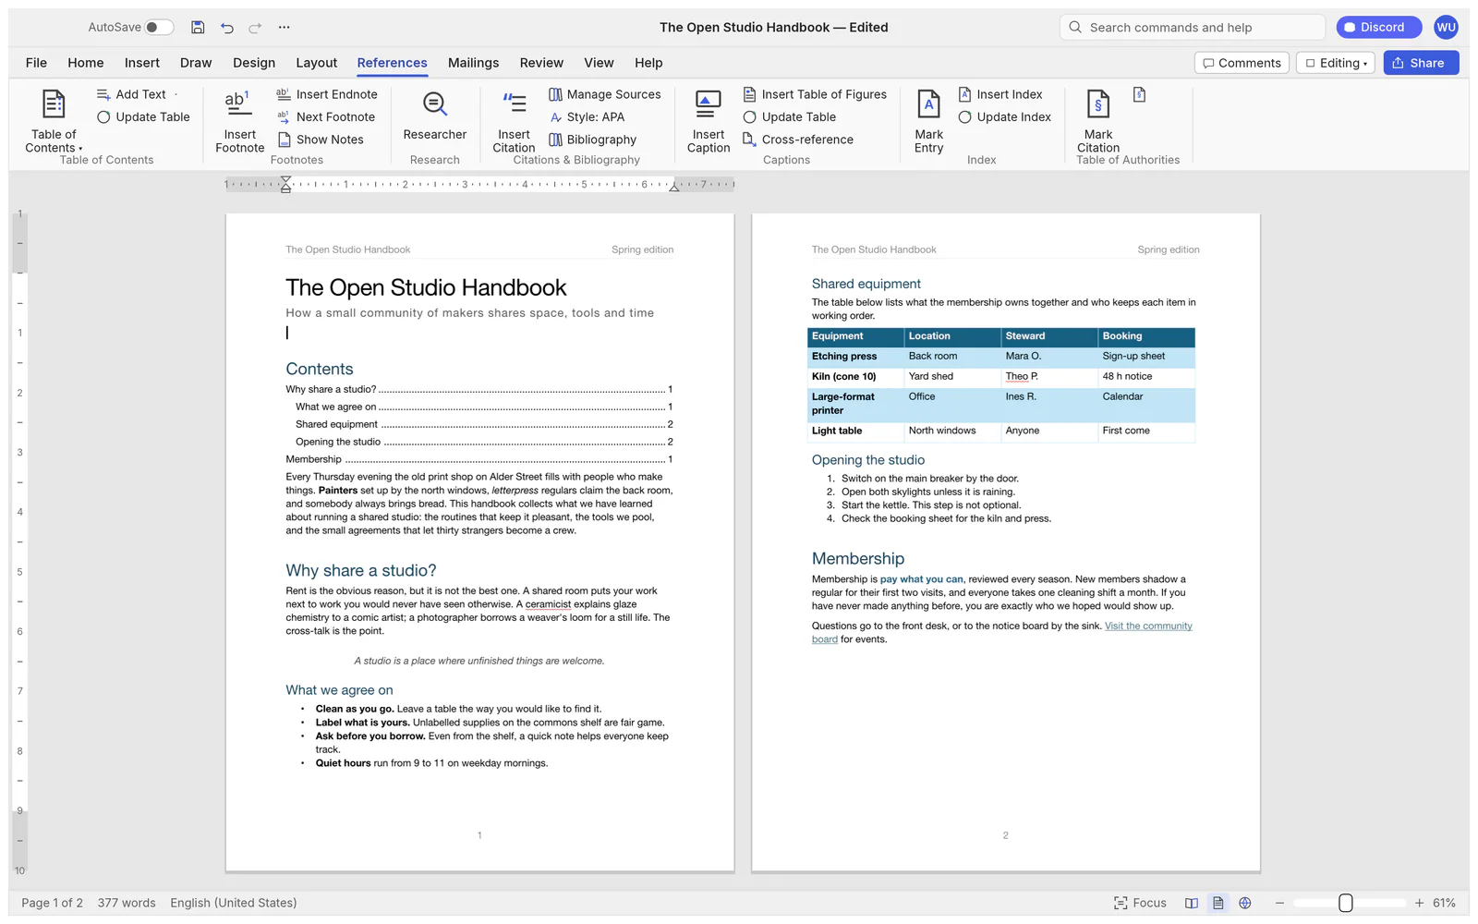Adjust the zoom slider handle
The width and height of the screenshot is (1478, 924).
1345,903
